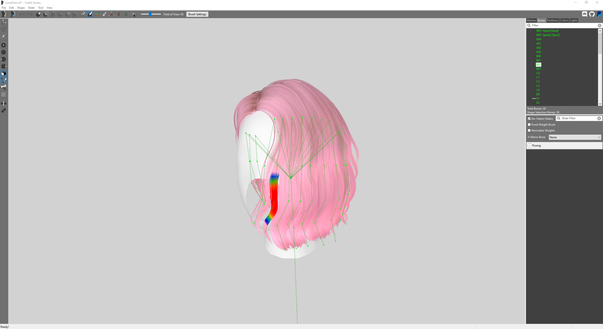Clear the bone Filter field
The width and height of the screenshot is (603, 329).
pyautogui.click(x=599, y=25)
